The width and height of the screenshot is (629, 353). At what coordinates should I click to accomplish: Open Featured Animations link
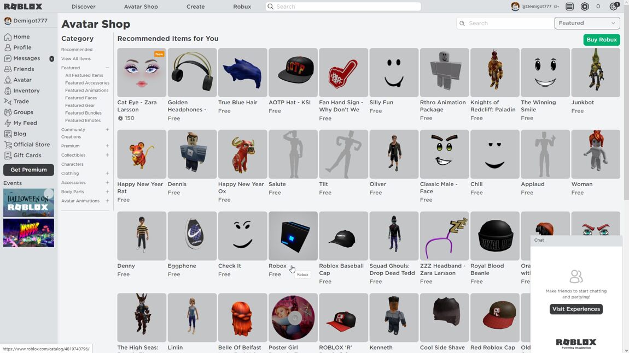(86, 91)
